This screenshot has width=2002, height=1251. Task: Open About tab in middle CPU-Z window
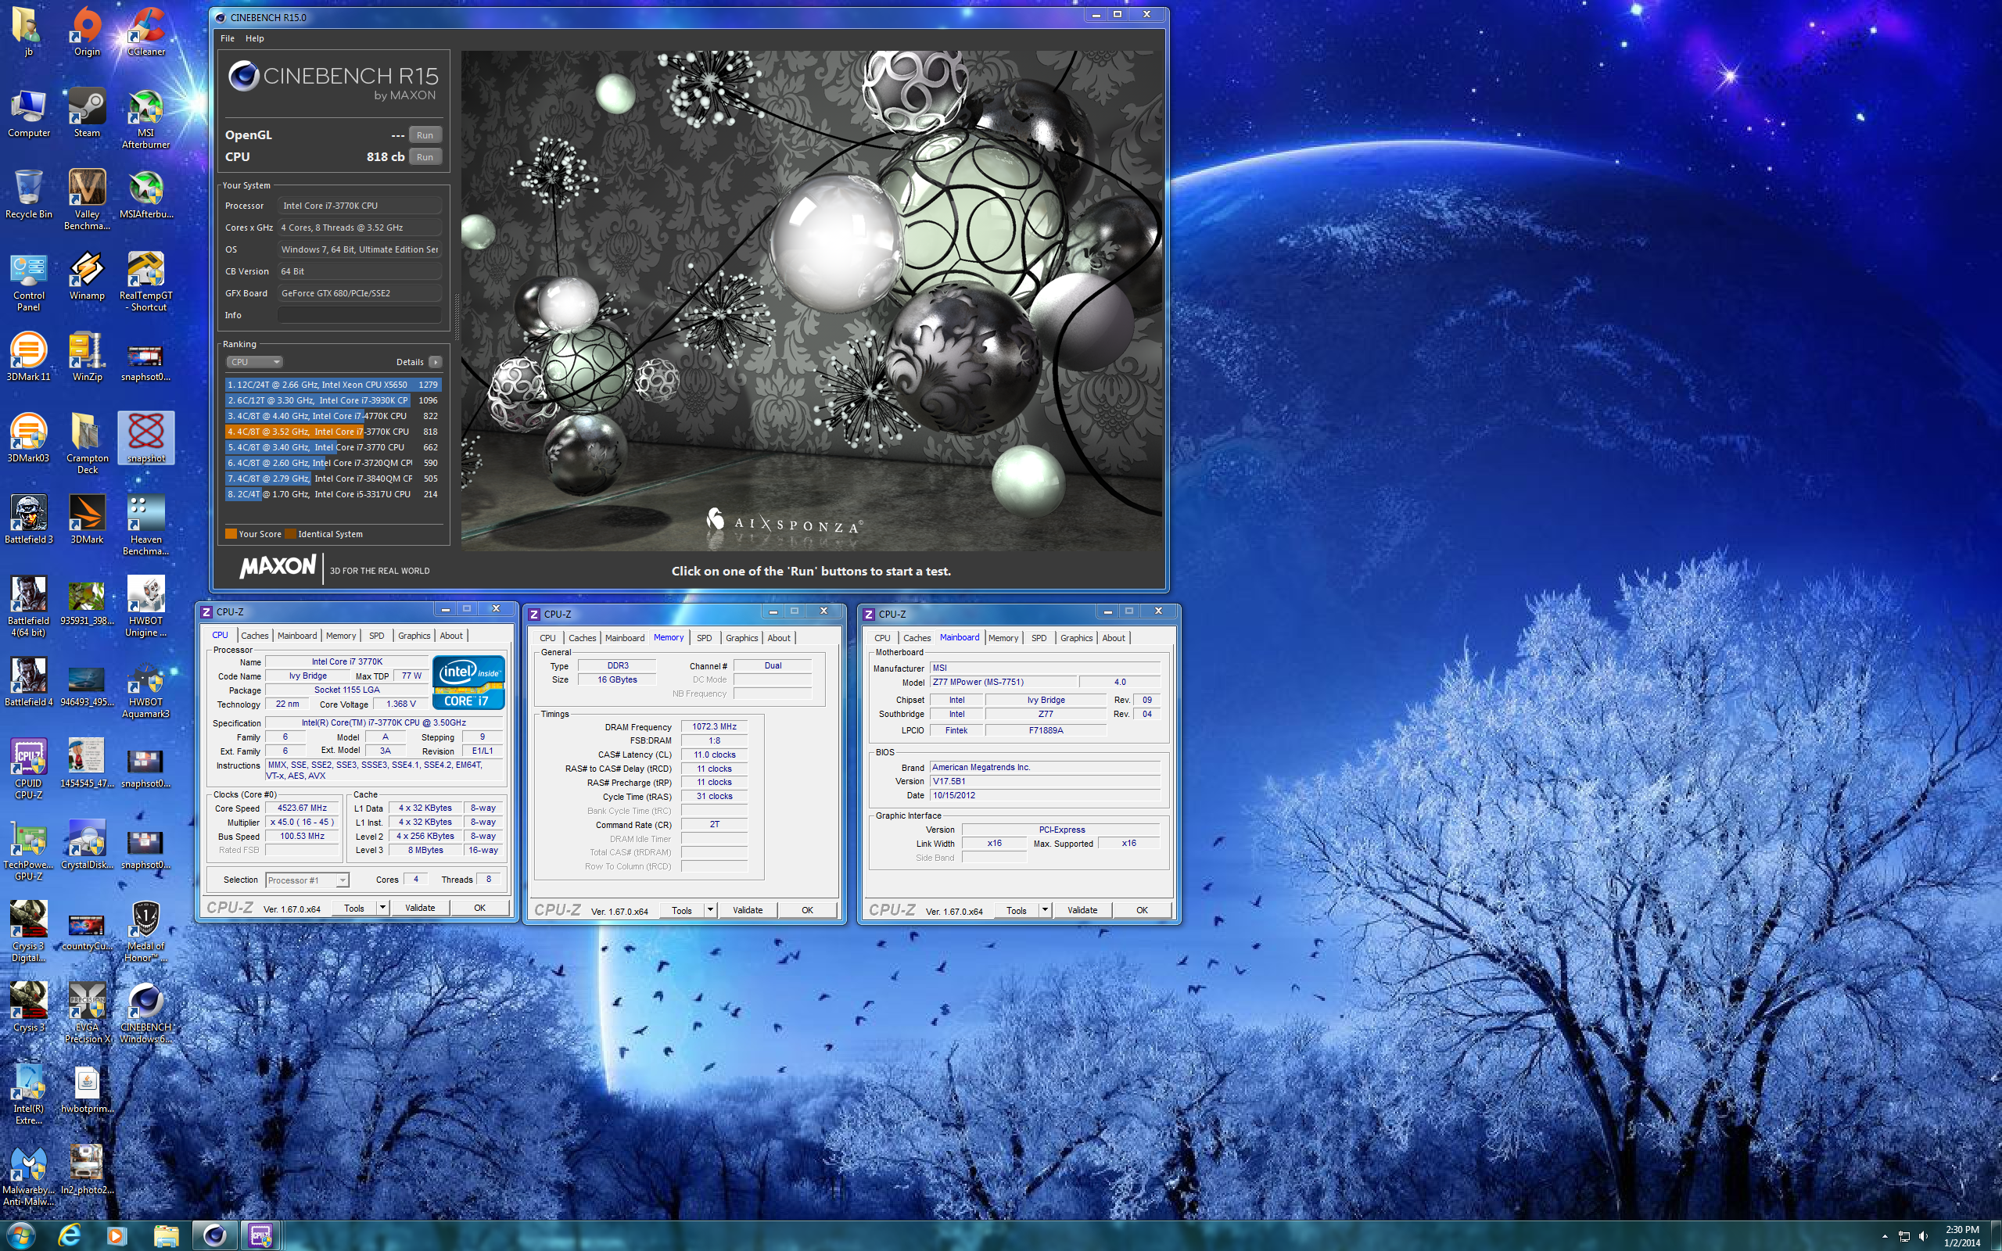tap(778, 638)
